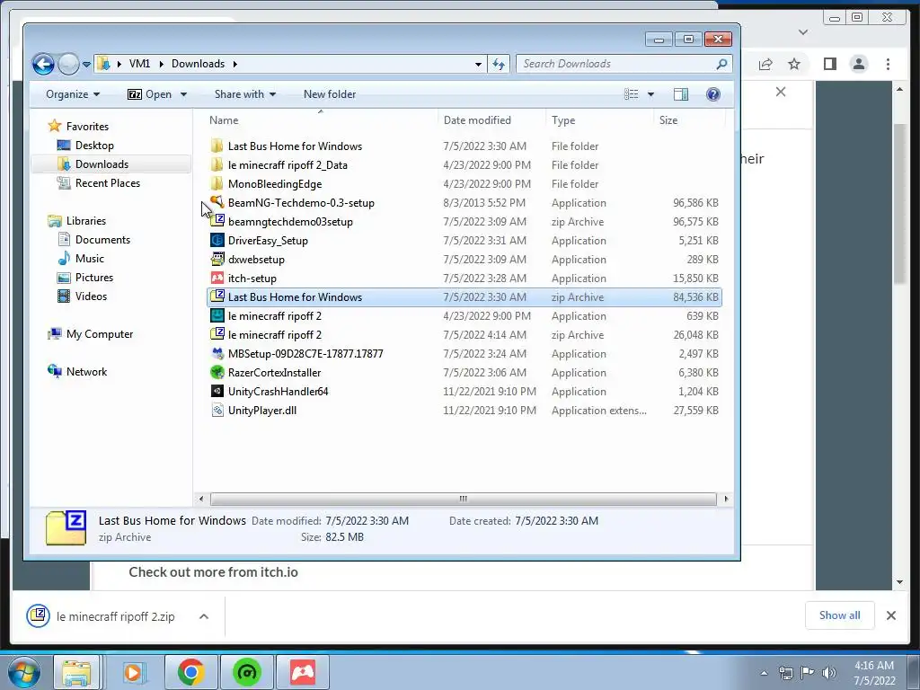Click the Explorer forward arrow button
The image size is (920, 690).
point(68,64)
